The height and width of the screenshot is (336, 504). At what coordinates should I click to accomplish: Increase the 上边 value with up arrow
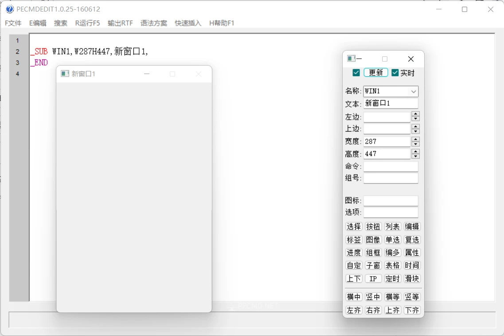416,126
